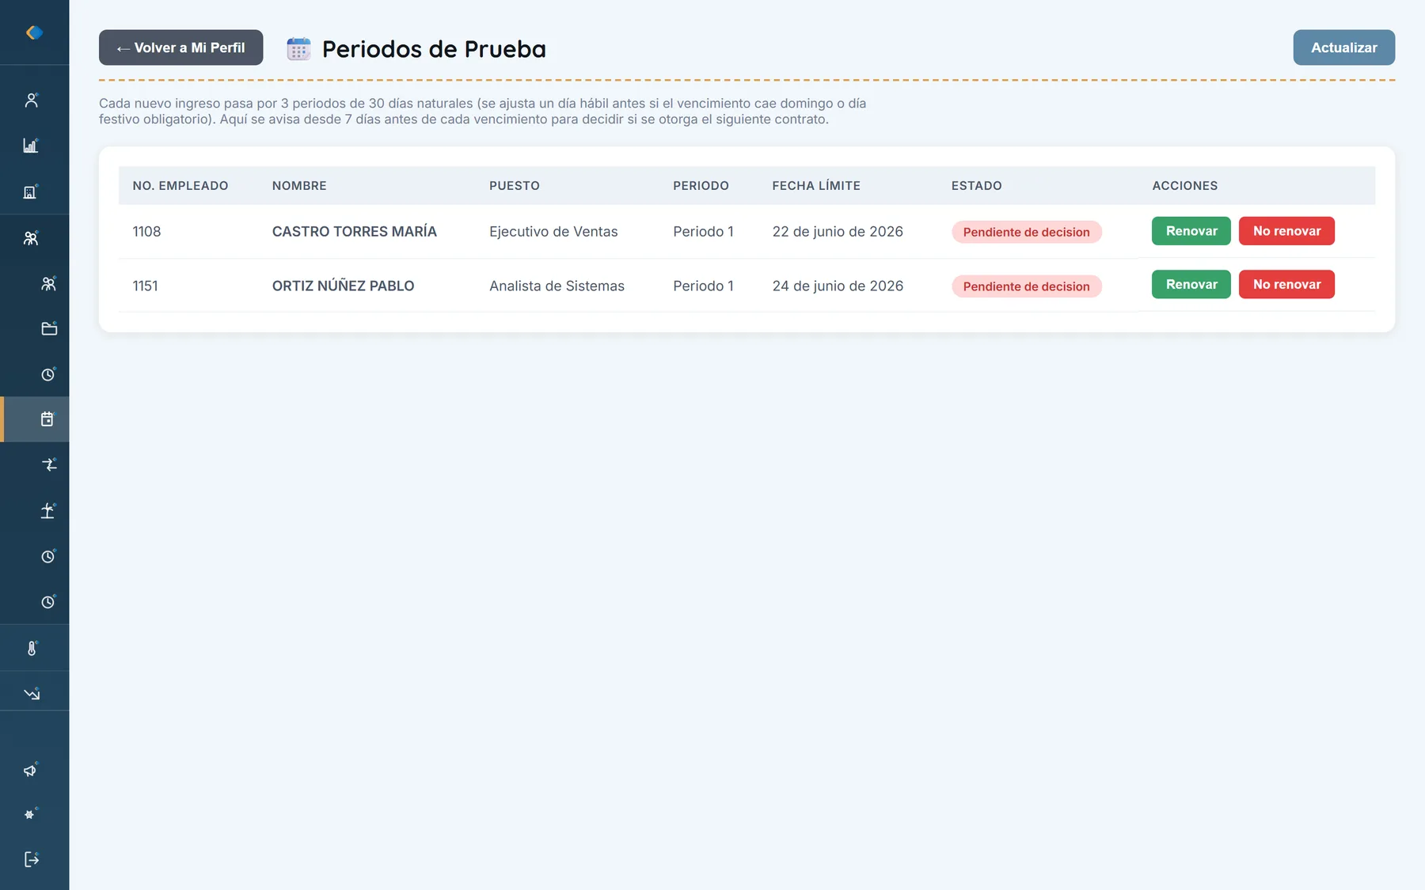The image size is (1425, 890).
Task: Select the swap arrows transfers icon
Action: tap(49, 464)
